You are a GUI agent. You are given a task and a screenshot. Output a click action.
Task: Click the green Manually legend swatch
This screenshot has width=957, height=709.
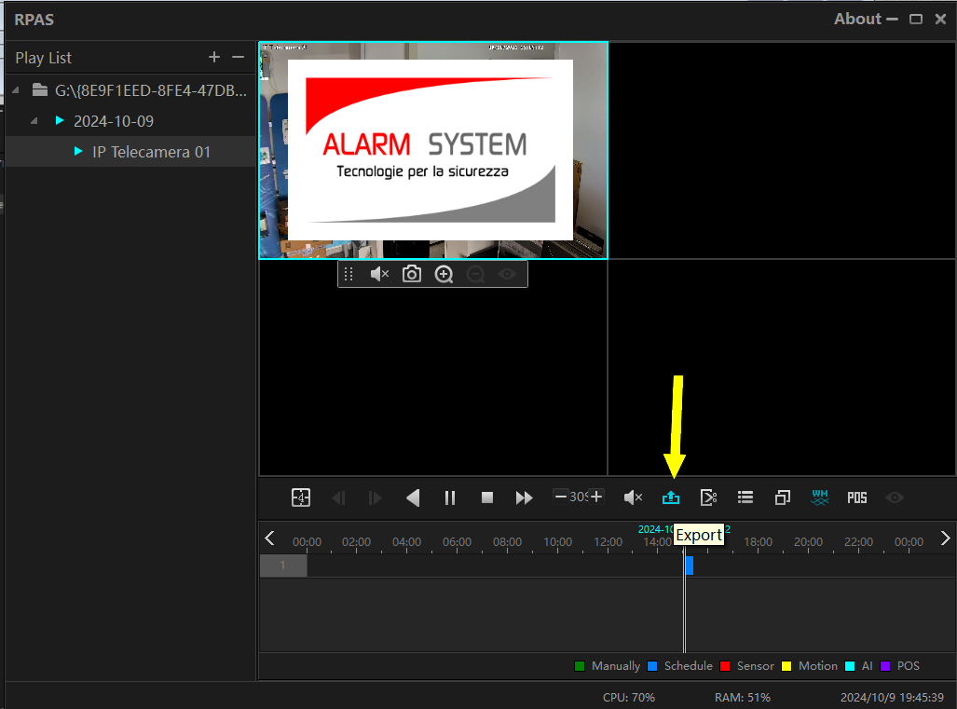pos(580,666)
